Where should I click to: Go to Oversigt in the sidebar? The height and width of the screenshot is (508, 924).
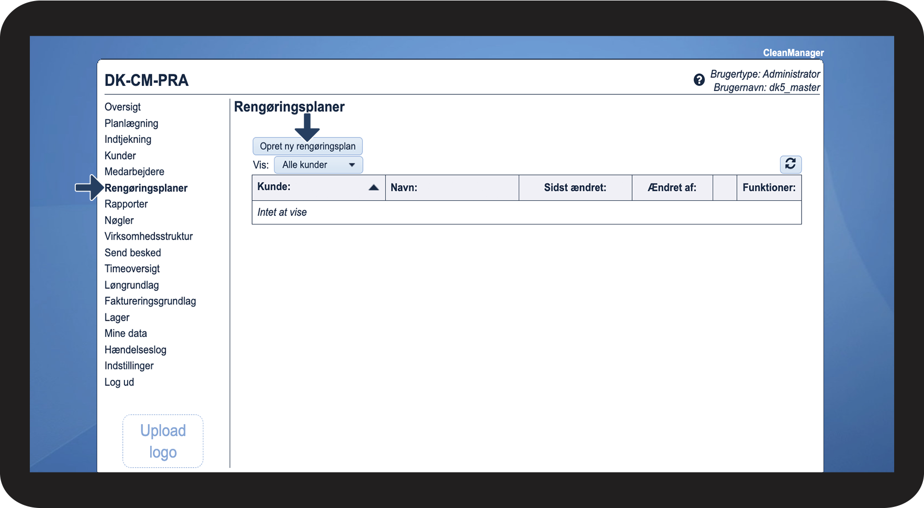[122, 107]
